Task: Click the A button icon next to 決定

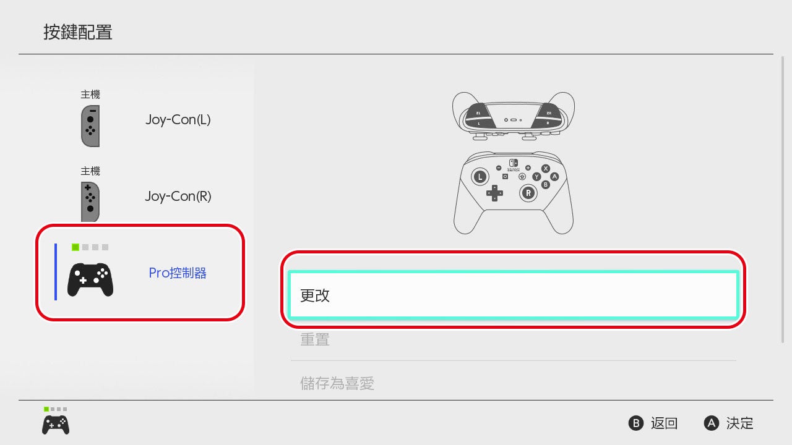Action: click(712, 423)
